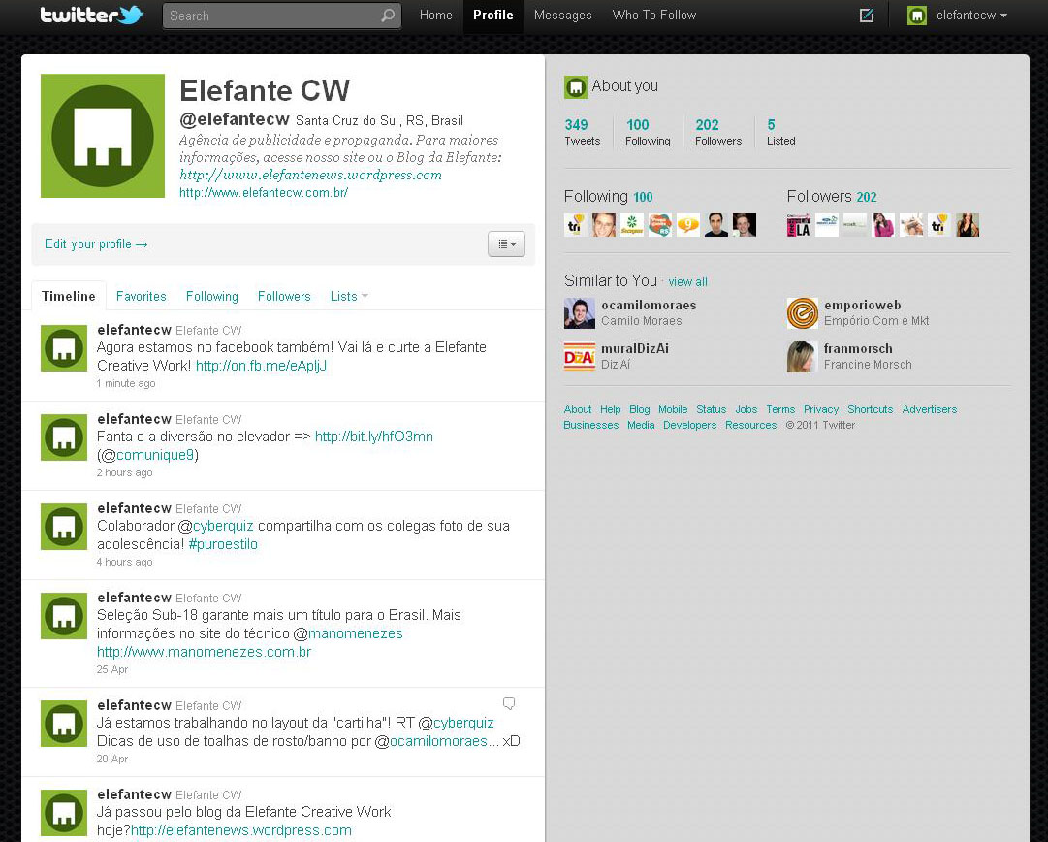
Task: Click the 100 Following stat
Action: [648, 132]
